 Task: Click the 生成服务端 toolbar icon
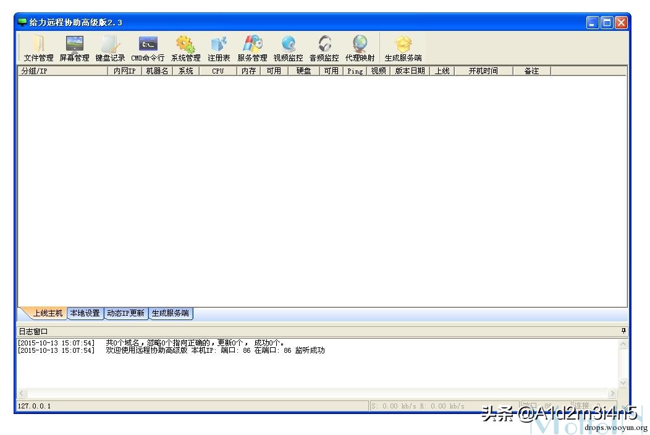[x=403, y=48]
